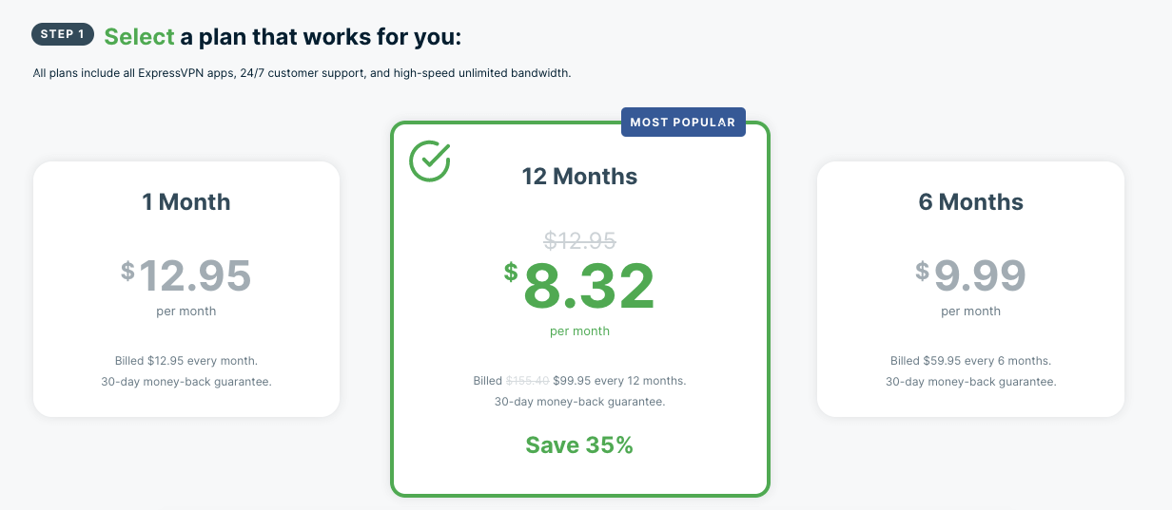Image resolution: width=1172 pixels, height=510 pixels.
Task: Click the 1 Month heading
Action: pos(186,202)
